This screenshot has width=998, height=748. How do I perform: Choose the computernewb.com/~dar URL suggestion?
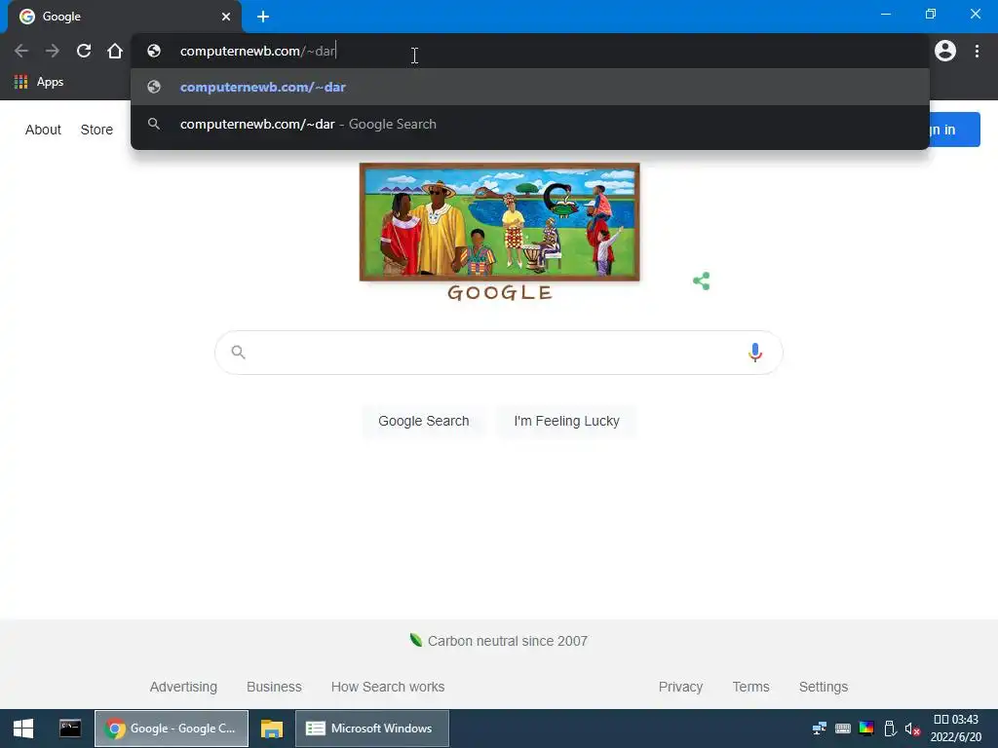click(x=529, y=87)
